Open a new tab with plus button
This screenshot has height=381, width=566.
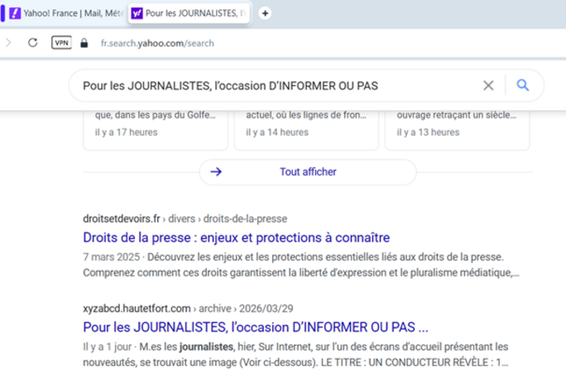pyautogui.click(x=265, y=13)
